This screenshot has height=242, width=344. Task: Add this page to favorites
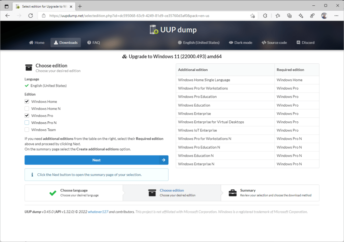point(252,16)
